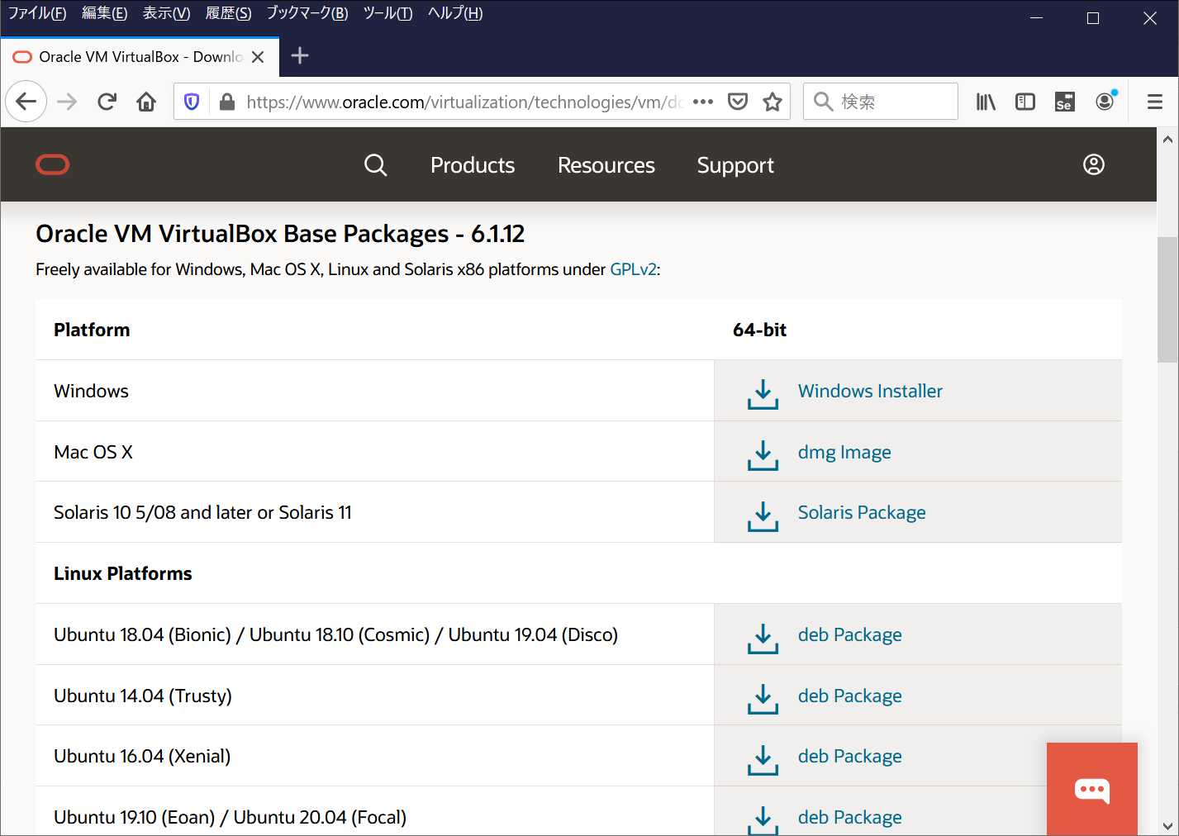Screen dimensions: 1179x836
Task: Open the tracking protection shield icon
Action: click(x=192, y=102)
